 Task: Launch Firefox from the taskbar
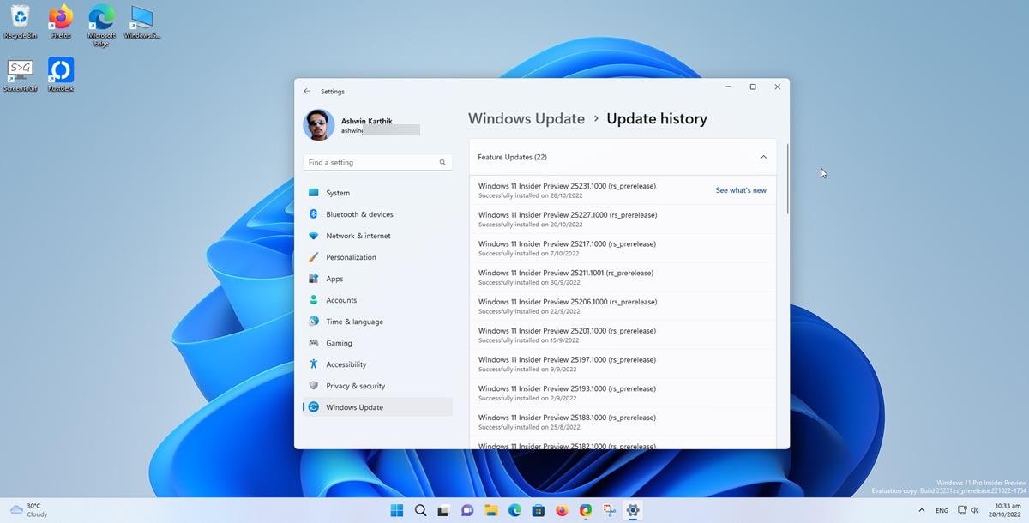[x=562, y=510]
